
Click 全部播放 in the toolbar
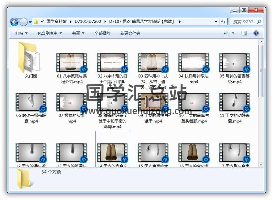[x=103, y=33]
